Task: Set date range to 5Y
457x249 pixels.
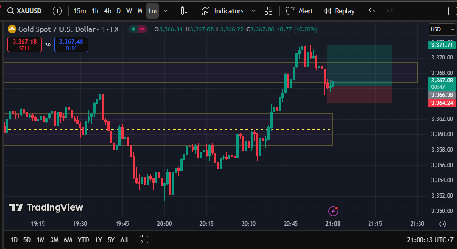Action: [111, 240]
